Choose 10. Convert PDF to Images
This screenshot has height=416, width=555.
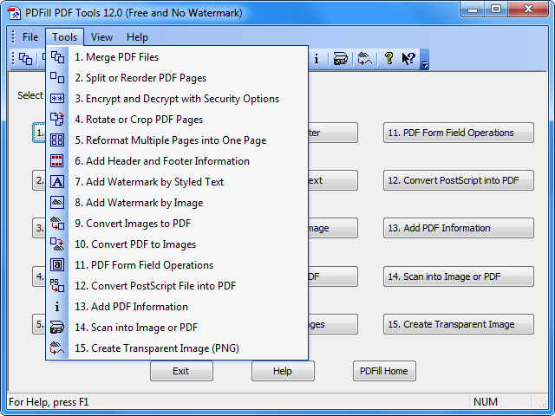tap(177, 244)
